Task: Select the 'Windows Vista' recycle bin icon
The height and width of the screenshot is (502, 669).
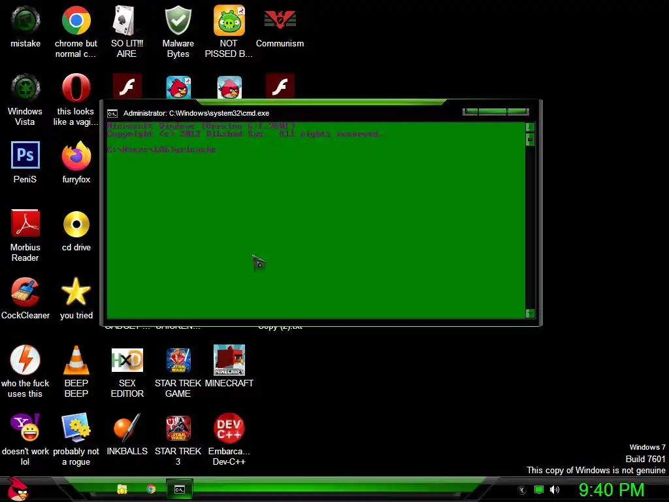Action: [25, 88]
